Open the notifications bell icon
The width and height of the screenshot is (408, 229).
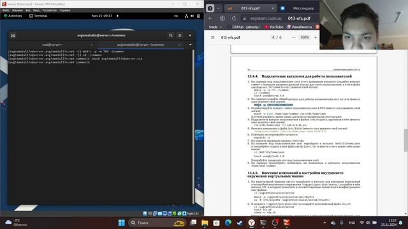pyautogui.click(x=401, y=223)
